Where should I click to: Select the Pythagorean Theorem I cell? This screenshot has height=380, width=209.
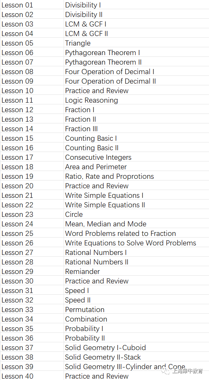click(136, 52)
